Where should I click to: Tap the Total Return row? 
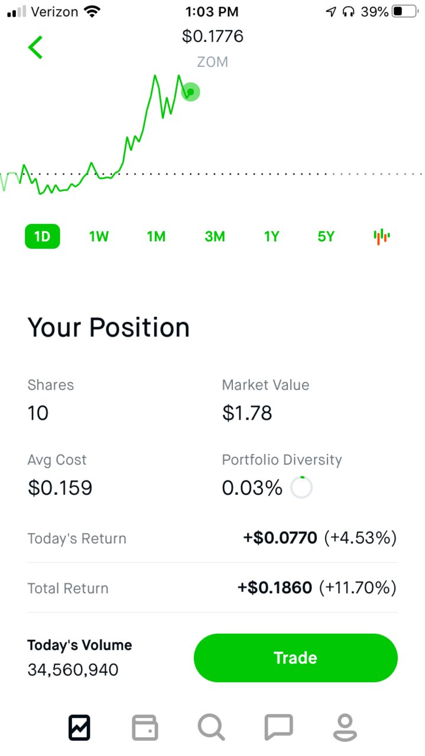212,588
